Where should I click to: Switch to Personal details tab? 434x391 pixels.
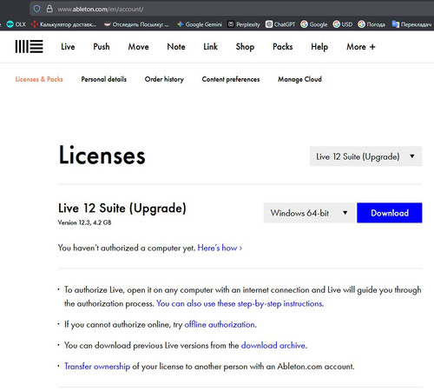[104, 79]
